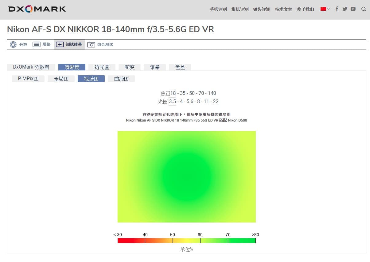Select focal length 35
The image size is (370, 262).
pos(183,93)
